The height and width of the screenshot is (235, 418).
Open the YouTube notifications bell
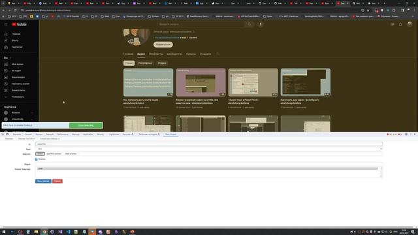[x=400, y=24]
